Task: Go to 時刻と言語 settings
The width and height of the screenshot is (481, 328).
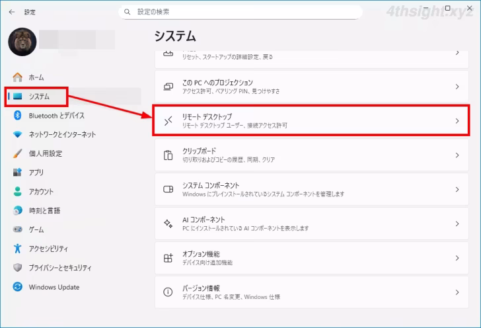Action: 44,211
